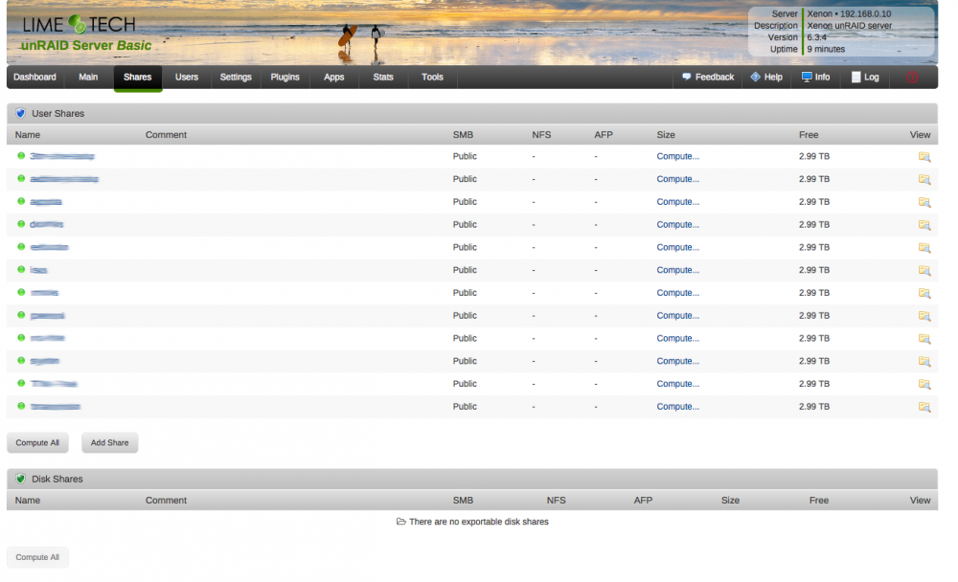The width and height of the screenshot is (958, 582).
Task: Click the NFS header in User Shares
Action: [x=541, y=135]
